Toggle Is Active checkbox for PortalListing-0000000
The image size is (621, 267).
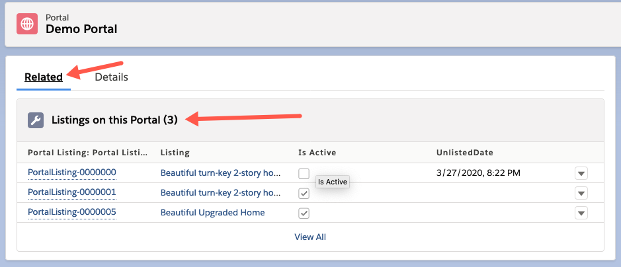(304, 174)
